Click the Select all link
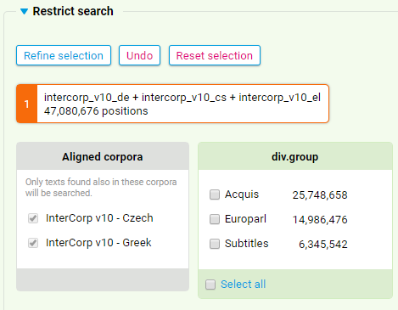 (244, 285)
